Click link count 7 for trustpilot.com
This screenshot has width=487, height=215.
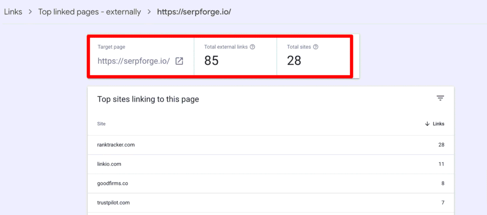point(443,203)
